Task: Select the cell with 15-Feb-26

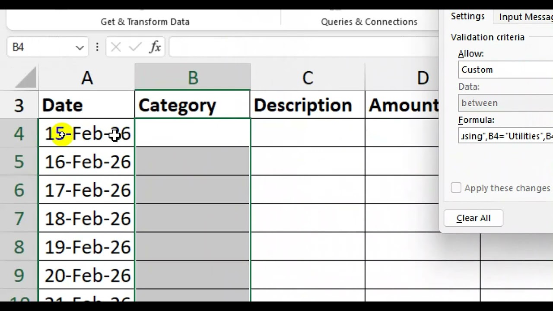Action: point(87,133)
